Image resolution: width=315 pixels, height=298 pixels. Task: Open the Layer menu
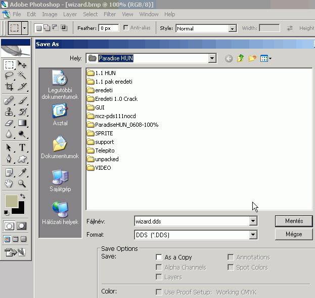point(70,14)
